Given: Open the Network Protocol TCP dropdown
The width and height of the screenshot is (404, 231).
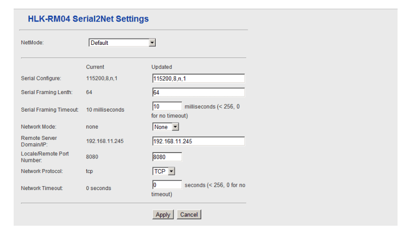Looking at the screenshot, I should tap(164, 171).
